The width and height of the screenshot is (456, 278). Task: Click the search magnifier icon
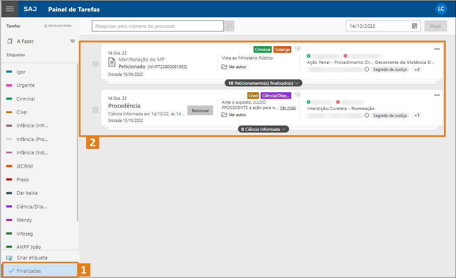[x=229, y=26]
